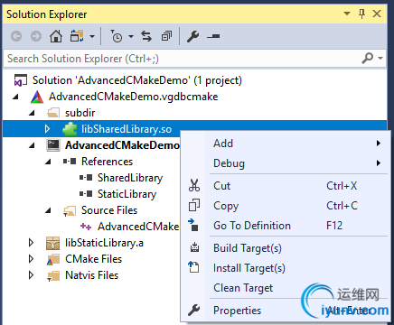394x325 pixels.
Task: Click the Switch Views solution/folder icon
Action: tap(77, 36)
